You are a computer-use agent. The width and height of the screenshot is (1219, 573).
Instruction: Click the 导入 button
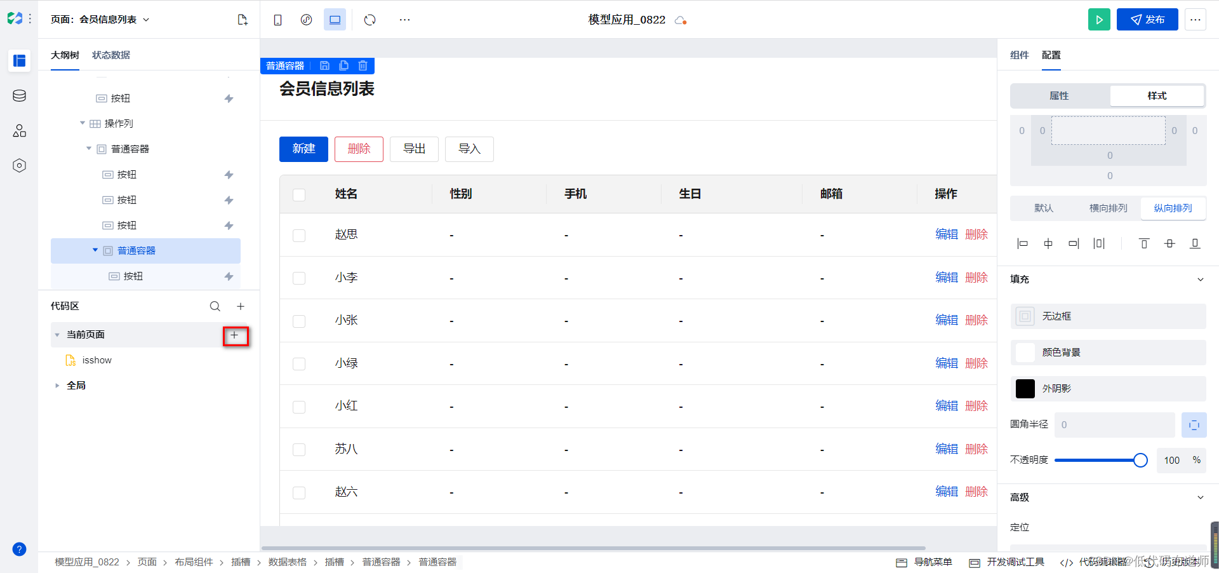pyautogui.click(x=469, y=149)
